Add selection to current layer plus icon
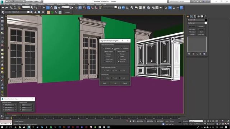The width and height of the screenshot is (230, 129). click(x=35, y=12)
